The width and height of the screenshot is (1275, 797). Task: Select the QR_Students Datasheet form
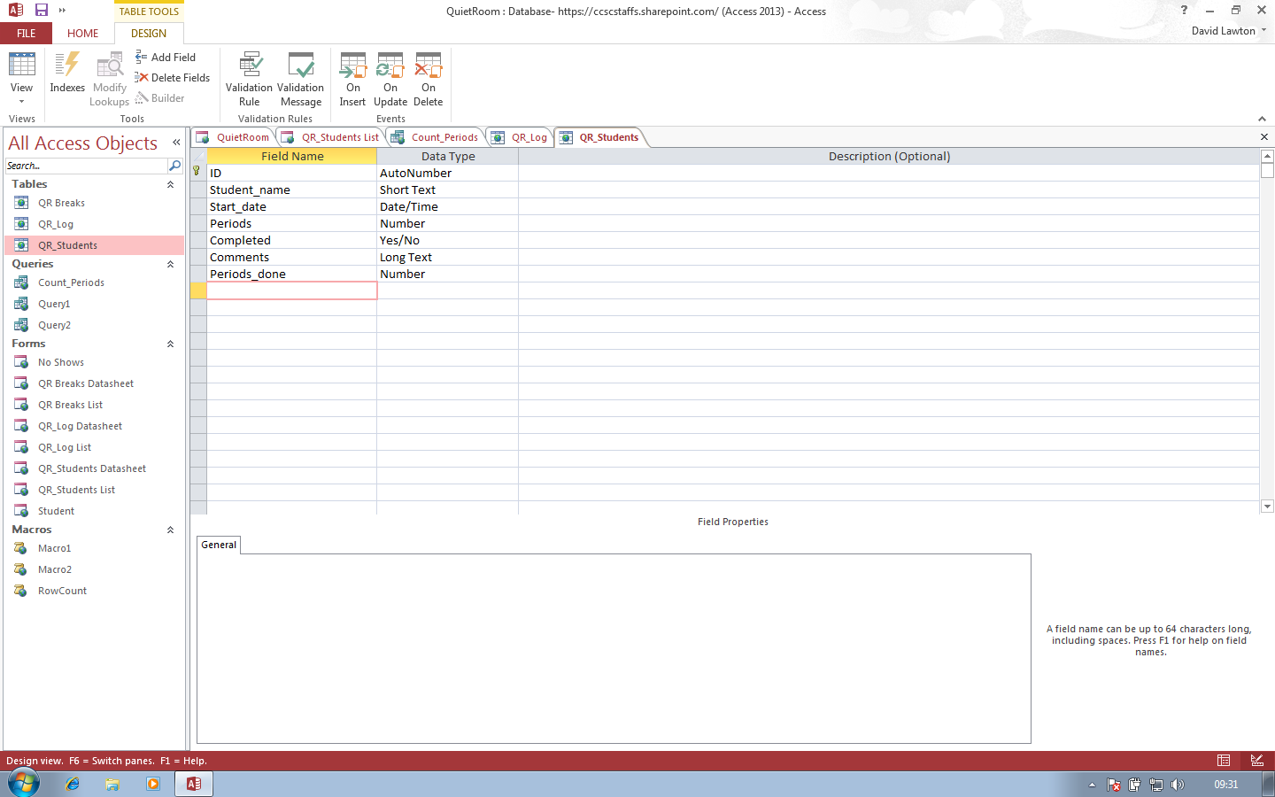[94, 468]
